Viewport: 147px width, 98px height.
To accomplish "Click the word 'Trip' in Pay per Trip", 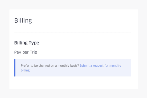I will (34, 52).
